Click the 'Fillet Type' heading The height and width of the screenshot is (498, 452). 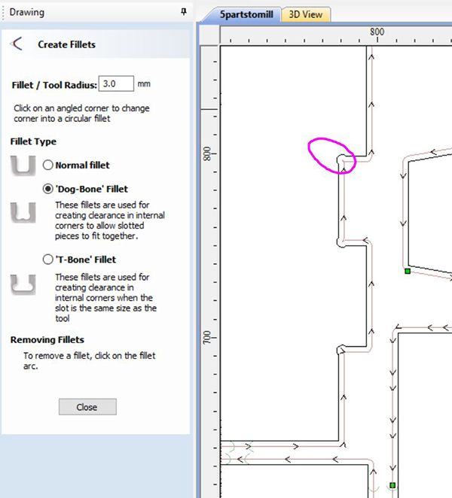[x=33, y=141]
